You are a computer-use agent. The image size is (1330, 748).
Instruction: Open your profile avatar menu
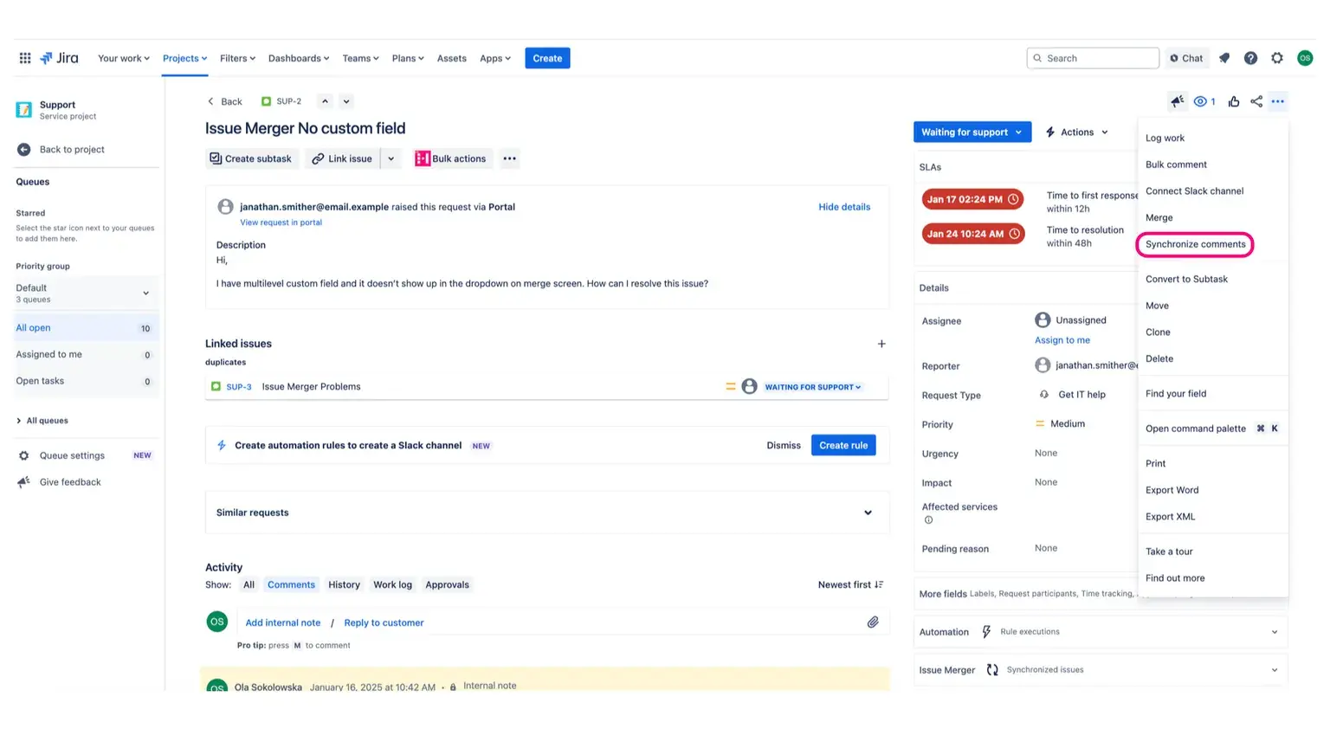click(x=1305, y=58)
